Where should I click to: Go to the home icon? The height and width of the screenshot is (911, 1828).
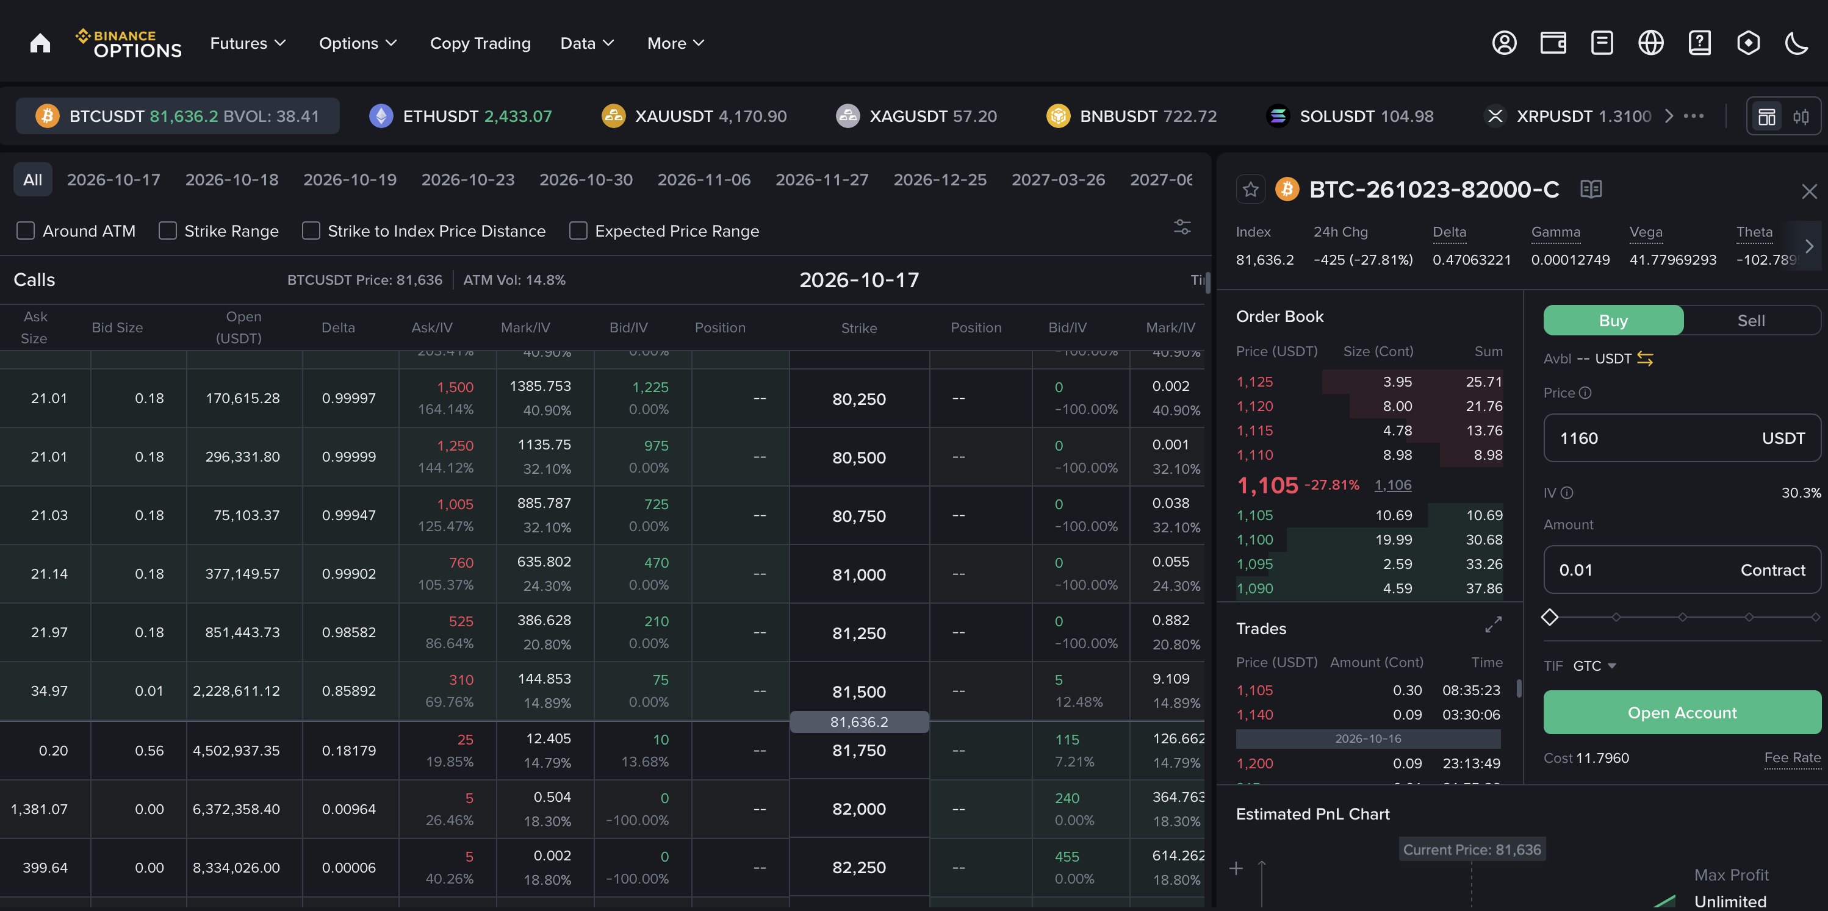pyautogui.click(x=40, y=43)
